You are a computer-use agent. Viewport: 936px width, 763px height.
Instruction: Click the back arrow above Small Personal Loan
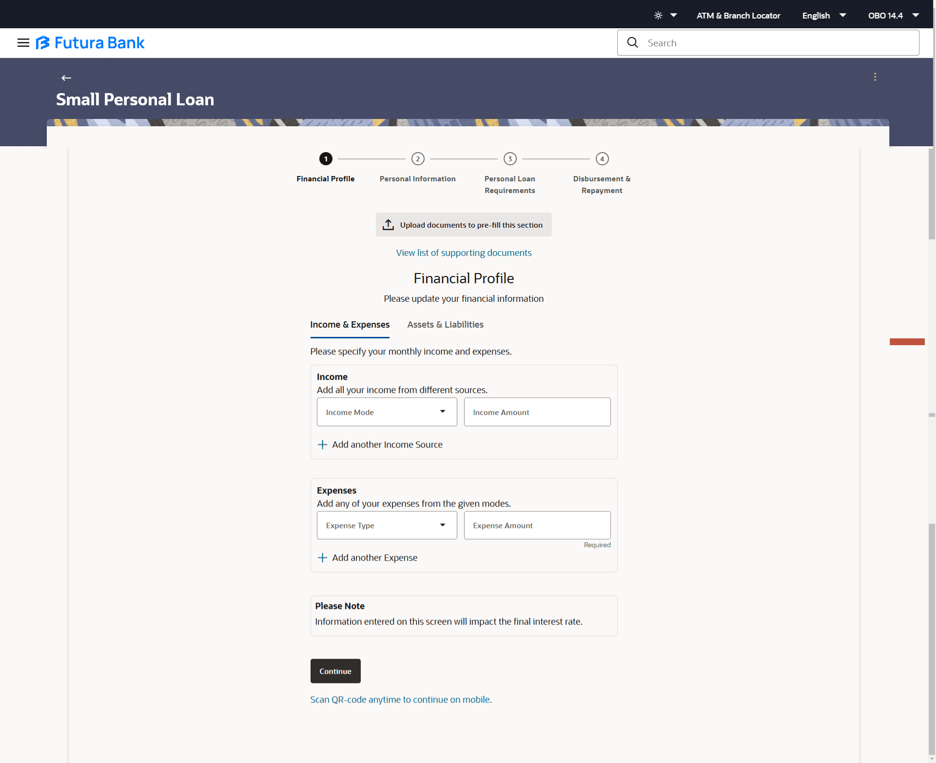click(66, 78)
